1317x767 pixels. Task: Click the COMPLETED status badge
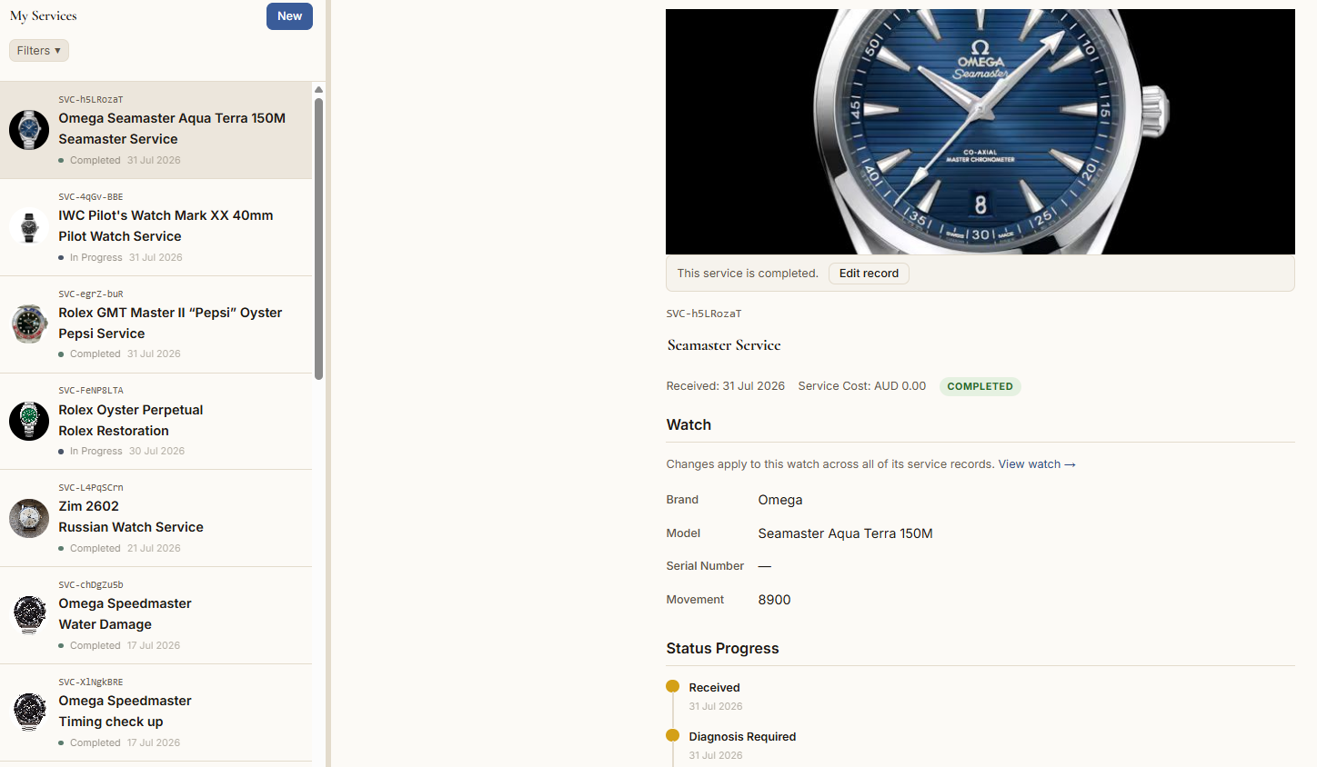coord(980,386)
